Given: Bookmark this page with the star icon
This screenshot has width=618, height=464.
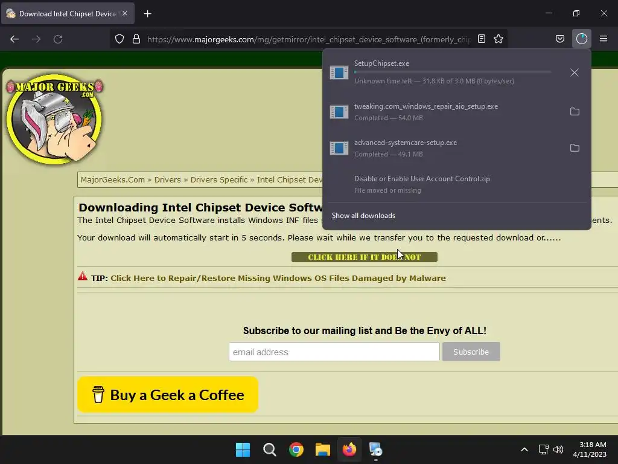Looking at the screenshot, I should click(x=498, y=39).
